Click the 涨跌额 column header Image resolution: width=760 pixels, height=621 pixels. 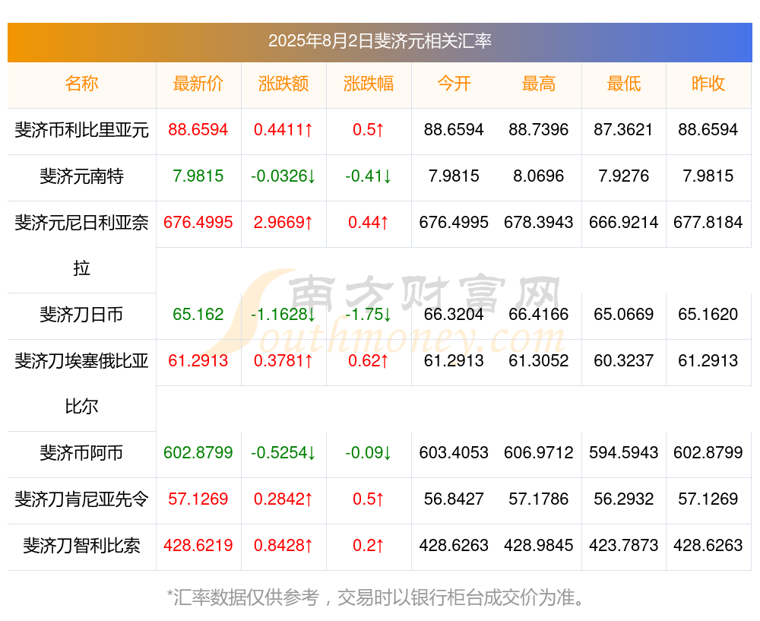[x=283, y=84]
